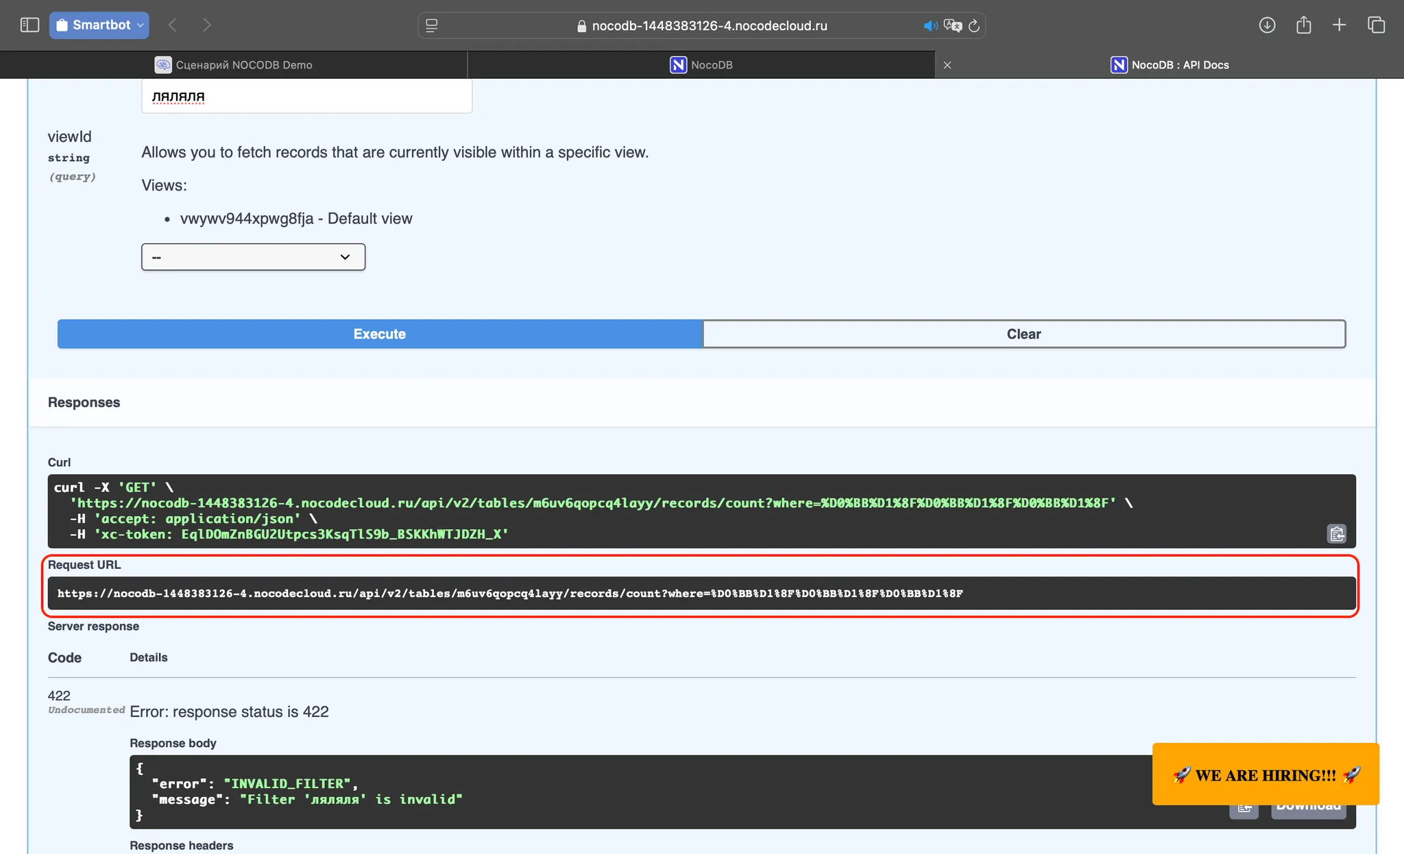Close the NocoDB API Docs tab

[947, 65]
